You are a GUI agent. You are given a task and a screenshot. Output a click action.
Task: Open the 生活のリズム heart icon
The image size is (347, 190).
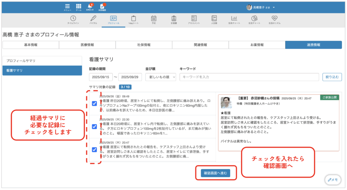click(274, 19)
